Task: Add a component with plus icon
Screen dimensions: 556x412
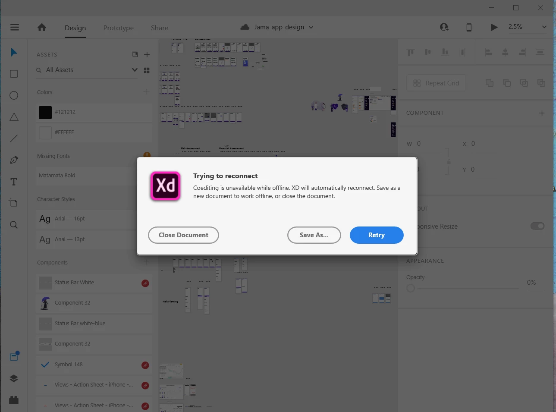Action: point(542,113)
